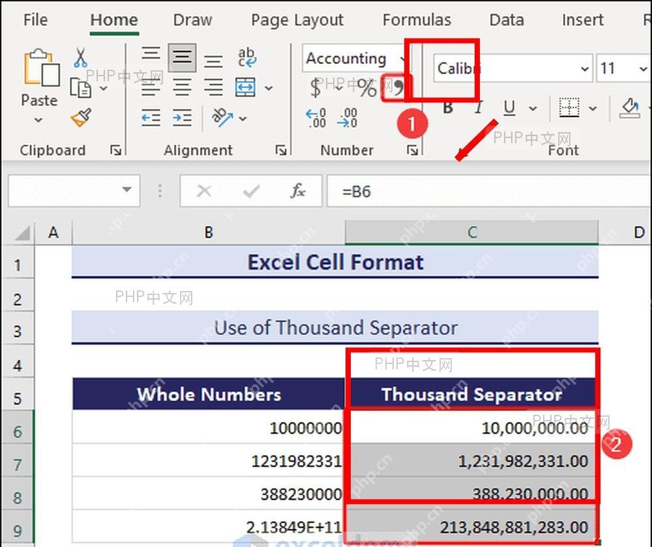Click the Copy icon
652x547 pixels.
click(80, 88)
